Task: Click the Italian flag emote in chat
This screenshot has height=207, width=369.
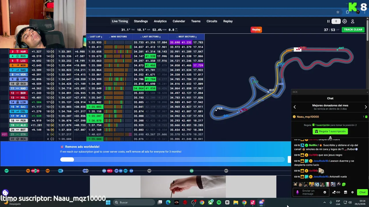Action: click(327, 184)
